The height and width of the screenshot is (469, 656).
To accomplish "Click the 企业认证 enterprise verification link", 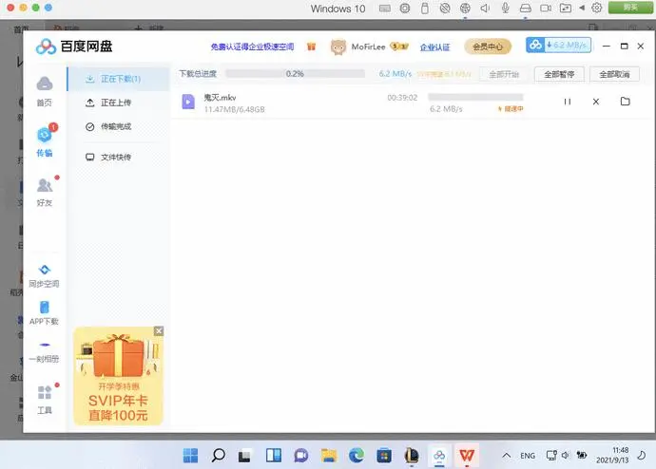I will point(434,46).
